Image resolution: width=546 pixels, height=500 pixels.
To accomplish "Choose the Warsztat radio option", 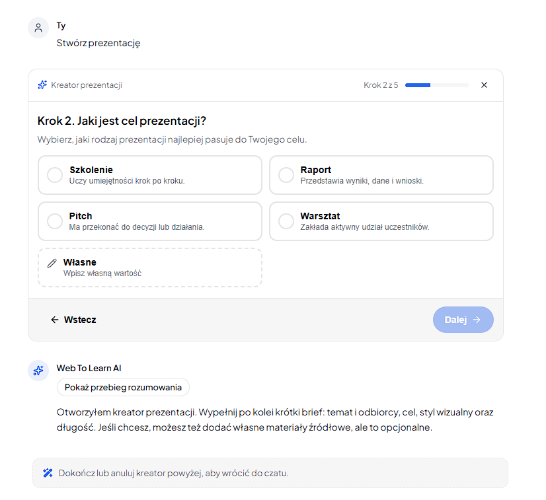I will [x=286, y=221].
